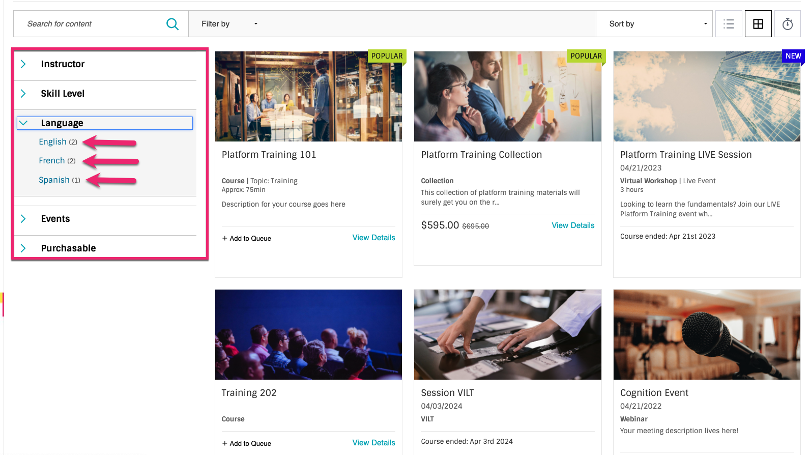The image size is (810, 455).
Task: Open Platform Training LIVE Session thumbnail
Action: click(707, 96)
